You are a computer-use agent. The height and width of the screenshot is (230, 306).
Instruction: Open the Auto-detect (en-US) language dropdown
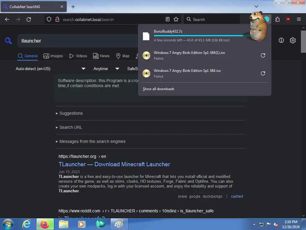coord(51,69)
